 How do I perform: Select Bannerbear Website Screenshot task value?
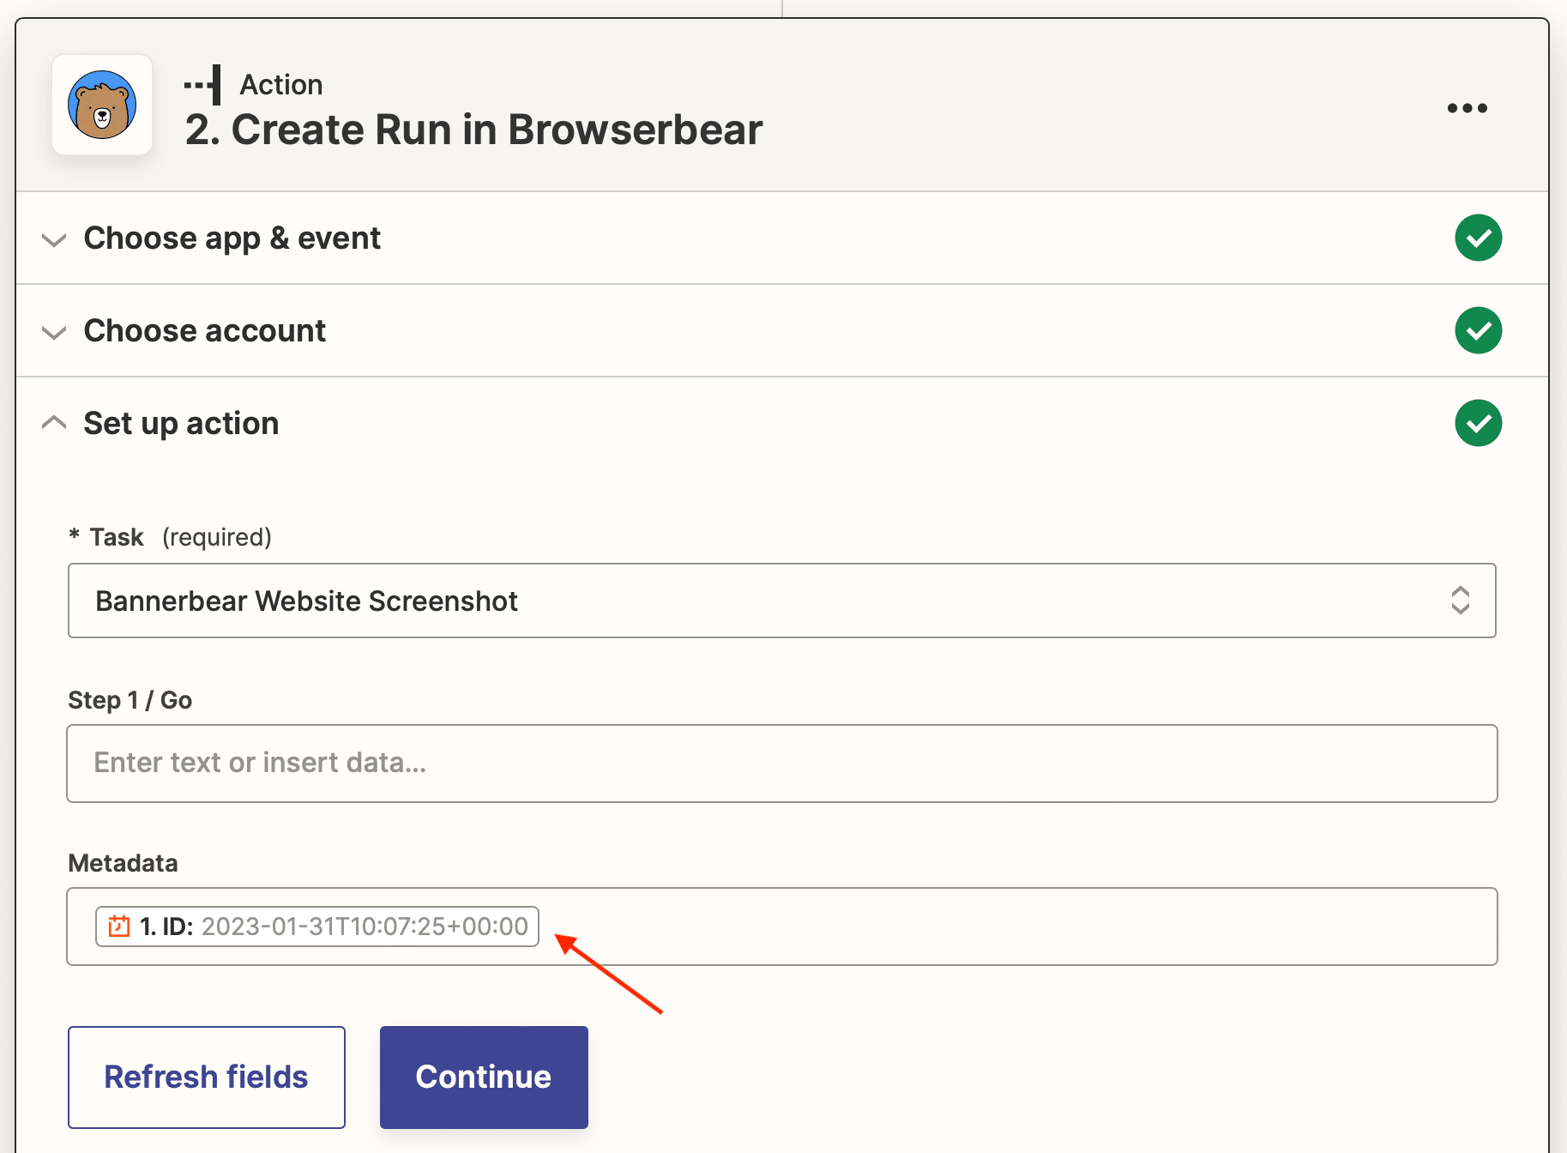[x=306, y=601]
